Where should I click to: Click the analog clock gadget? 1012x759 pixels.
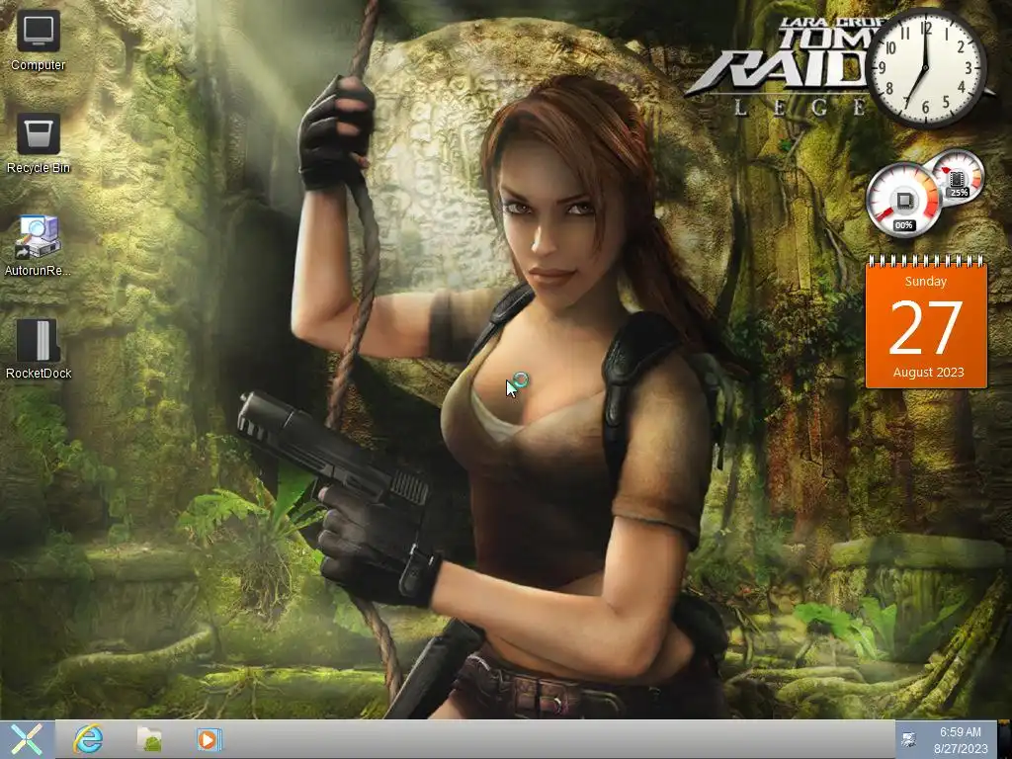(925, 68)
